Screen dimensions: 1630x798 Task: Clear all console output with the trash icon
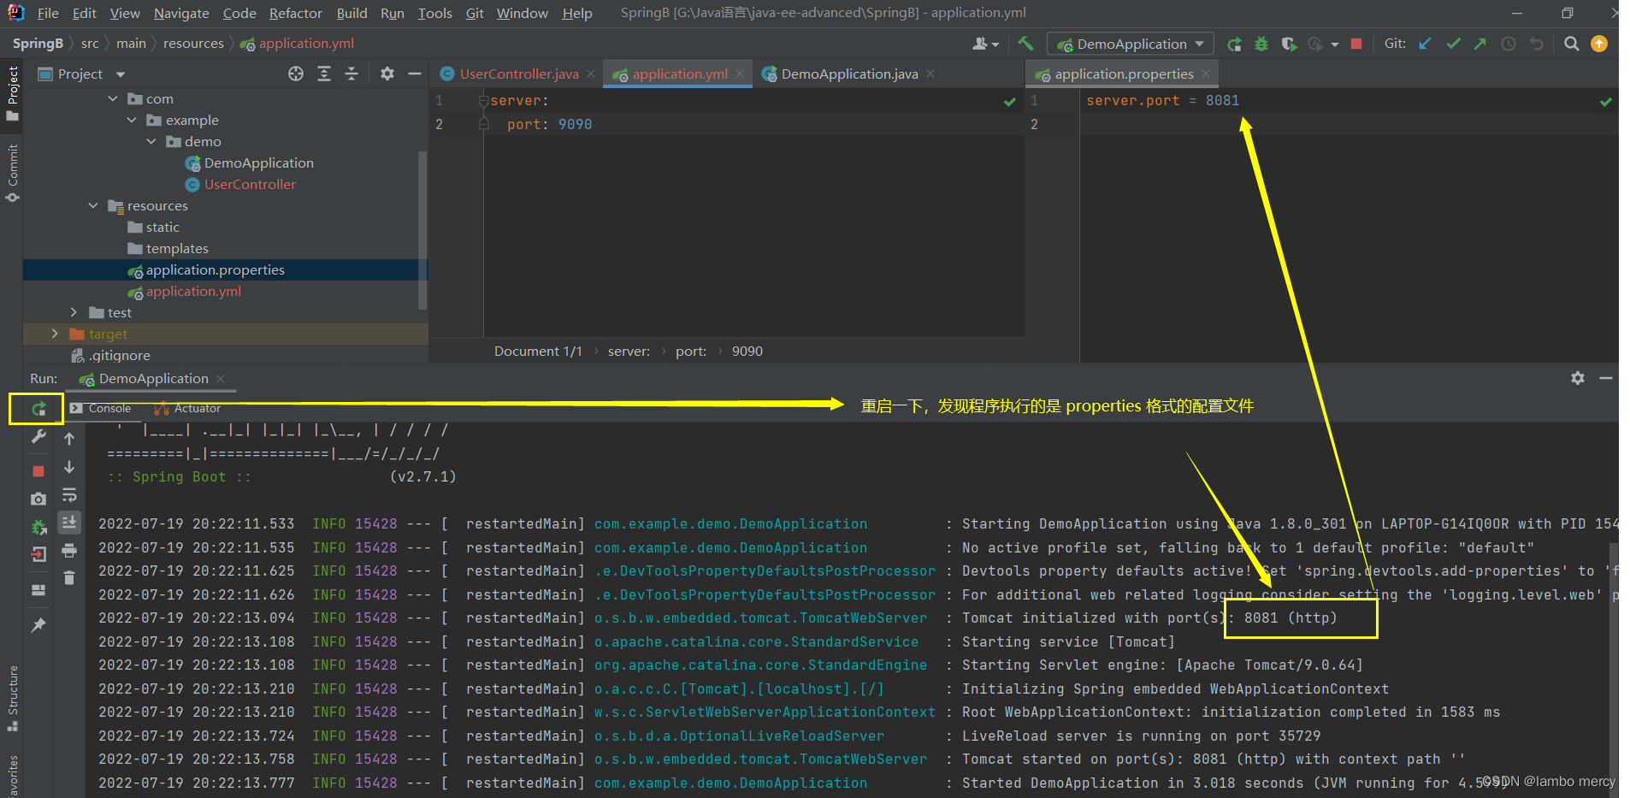pyautogui.click(x=69, y=578)
